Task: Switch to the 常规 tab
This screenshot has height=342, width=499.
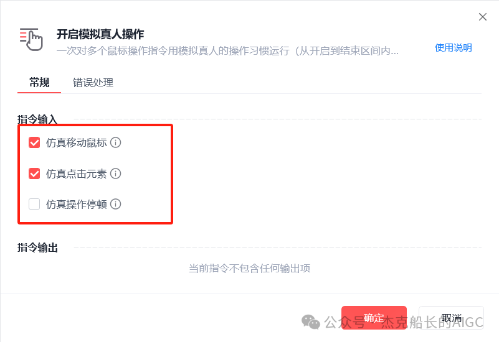Action: point(39,83)
